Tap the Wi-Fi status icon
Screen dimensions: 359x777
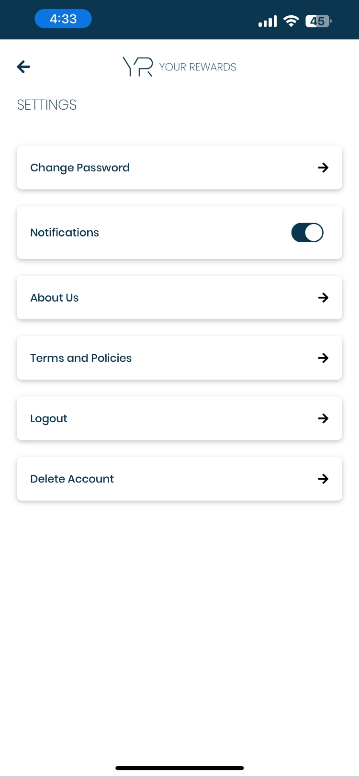291,21
